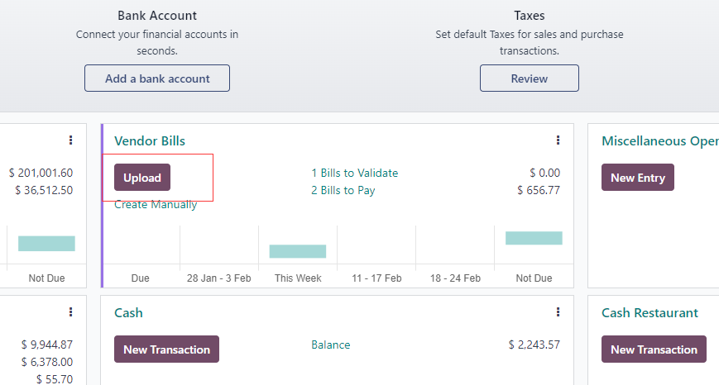The width and height of the screenshot is (719, 385).
Task: Open the 2 Bills to Pay link
Action: point(343,191)
